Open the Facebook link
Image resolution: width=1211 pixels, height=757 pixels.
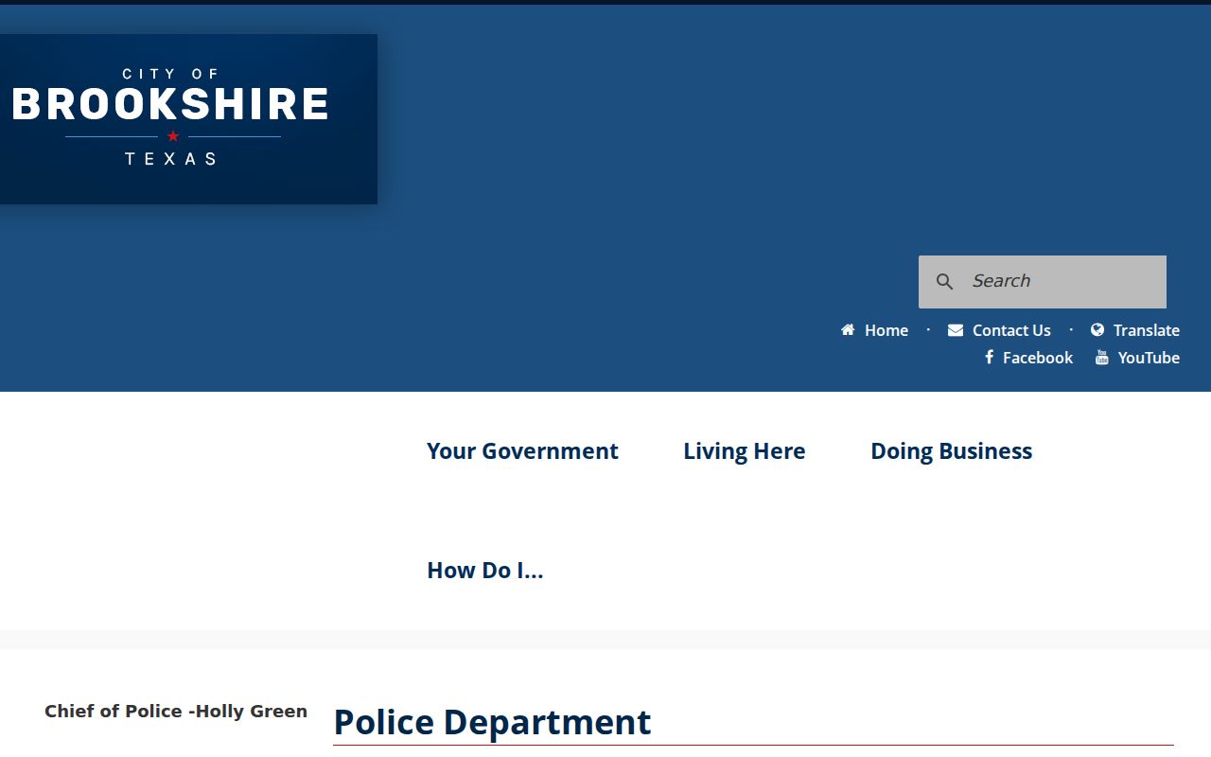point(1038,358)
